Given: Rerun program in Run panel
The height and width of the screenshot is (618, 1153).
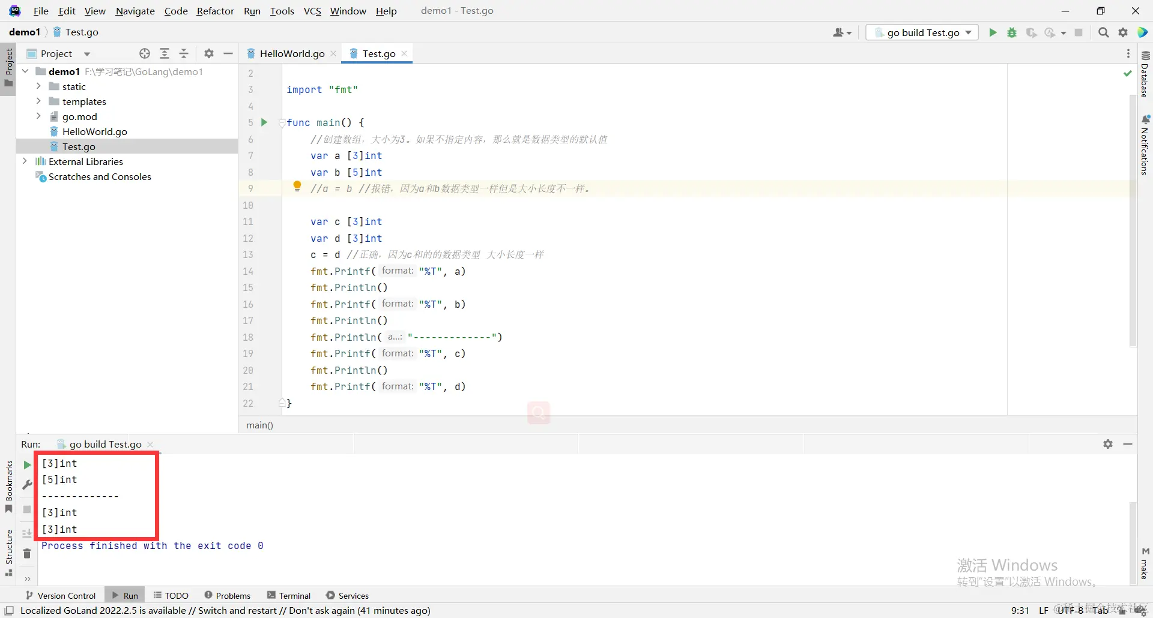Looking at the screenshot, I should (27, 464).
